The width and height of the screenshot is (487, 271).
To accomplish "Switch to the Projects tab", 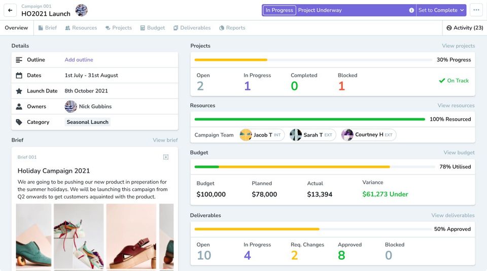I will pos(119,28).
